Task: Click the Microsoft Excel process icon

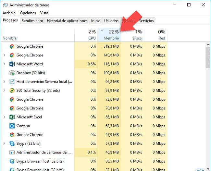Action: [x=12, y=117]
